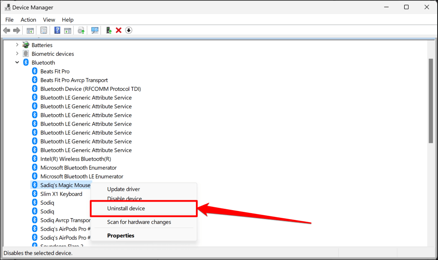Click the blue Help question mark icon

click(57, 30)
